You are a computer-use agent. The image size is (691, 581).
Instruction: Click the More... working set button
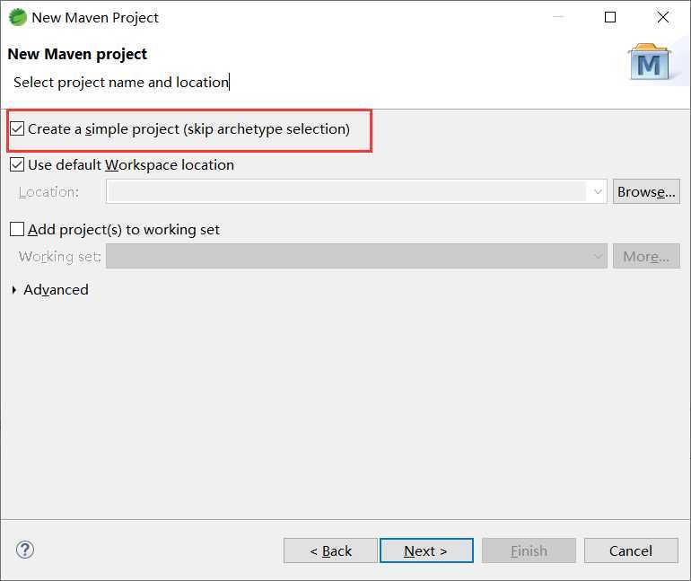point(645,256)
